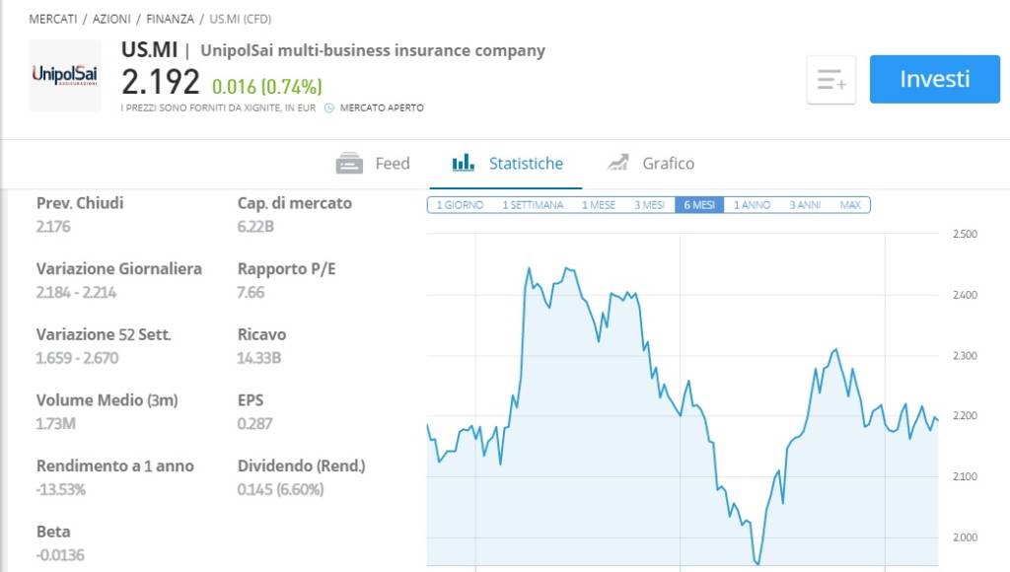Click the Investi button

click(x=935, y=79)
